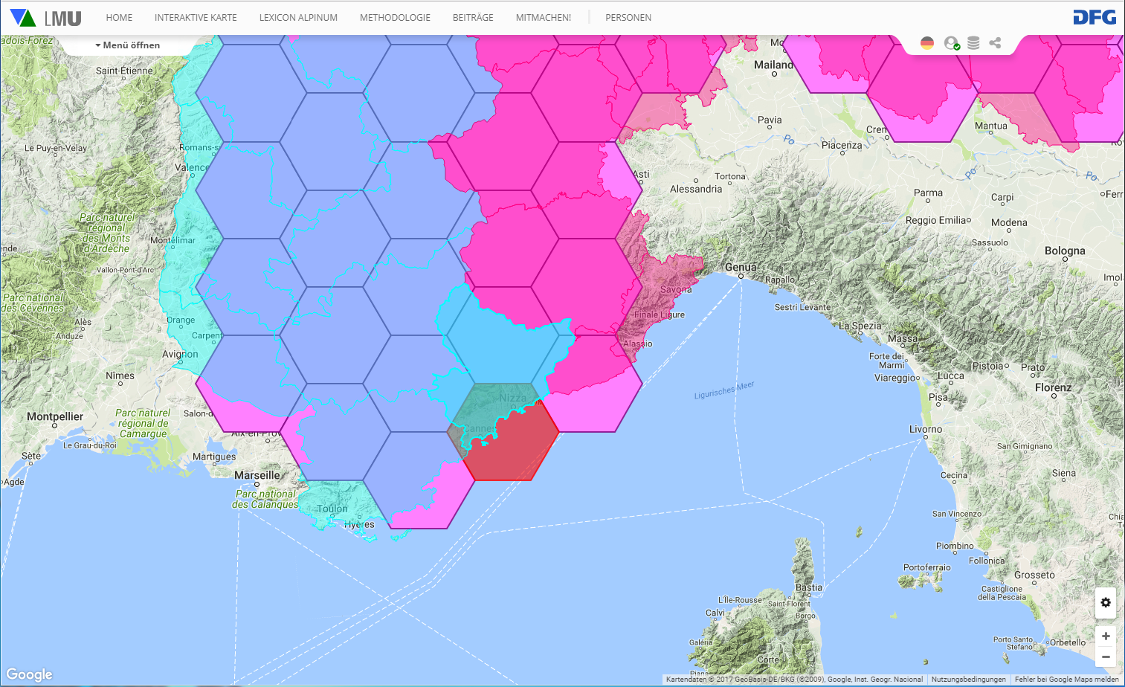Go to INTERAKTIVE KARTE
The image size is (1125, 687).
coord(196,18)
